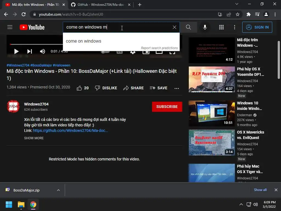Viewport: 281px width, 211px height.
Task: Open the GitHub link in description
Action: pos(71,131)
